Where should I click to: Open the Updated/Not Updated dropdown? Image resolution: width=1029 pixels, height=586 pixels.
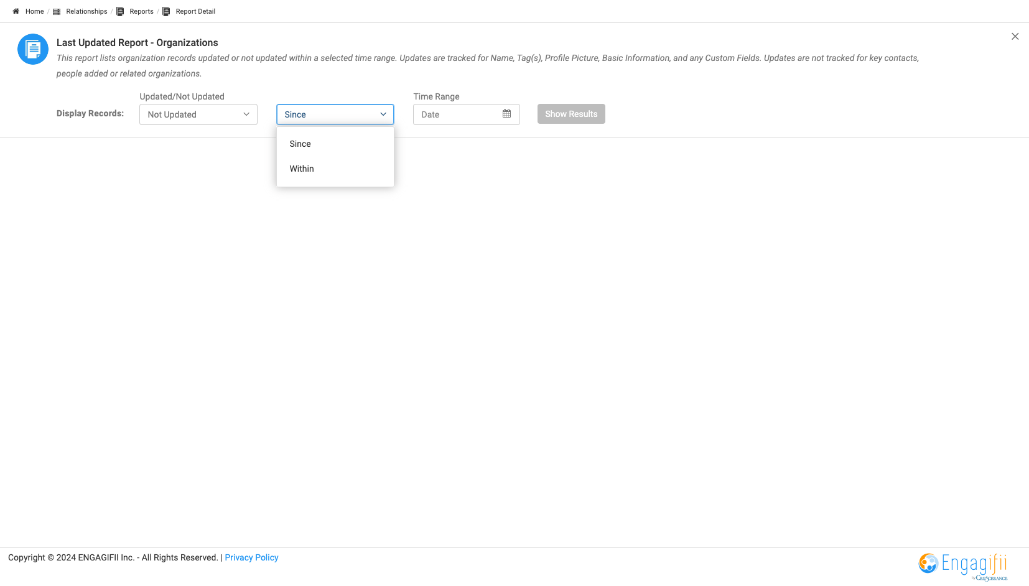click(x=198, y=114)
